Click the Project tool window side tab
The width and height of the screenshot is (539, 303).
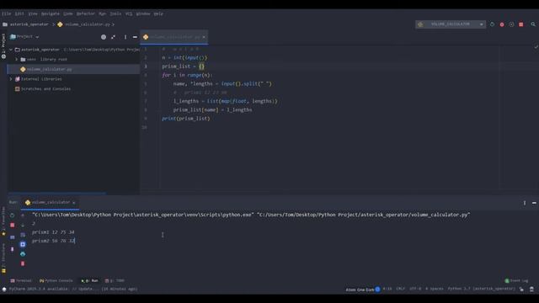coord(3,45)
